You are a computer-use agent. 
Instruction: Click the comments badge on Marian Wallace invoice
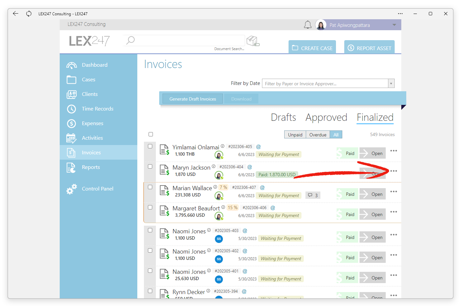[x=313, y=195]
